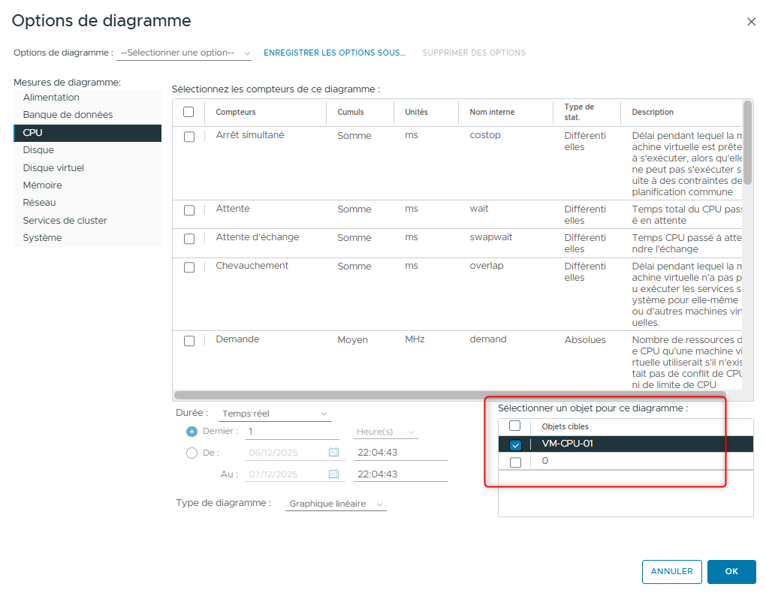
Task: Close the Options de diagramme dialog
Action: [x=751, y=22]
